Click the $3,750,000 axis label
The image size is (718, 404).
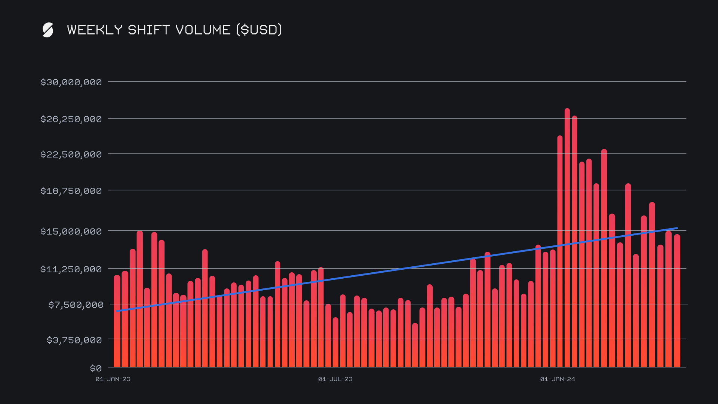coord(74,340)
